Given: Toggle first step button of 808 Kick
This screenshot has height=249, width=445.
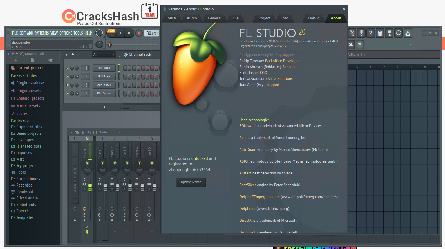Looking at the screenshot, I should pyautogui.click(x=125, y=68).
